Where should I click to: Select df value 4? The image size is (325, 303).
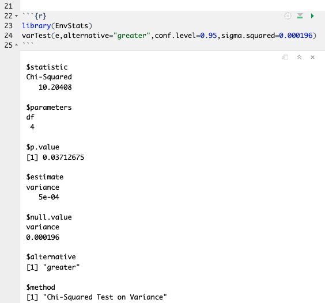32,127
